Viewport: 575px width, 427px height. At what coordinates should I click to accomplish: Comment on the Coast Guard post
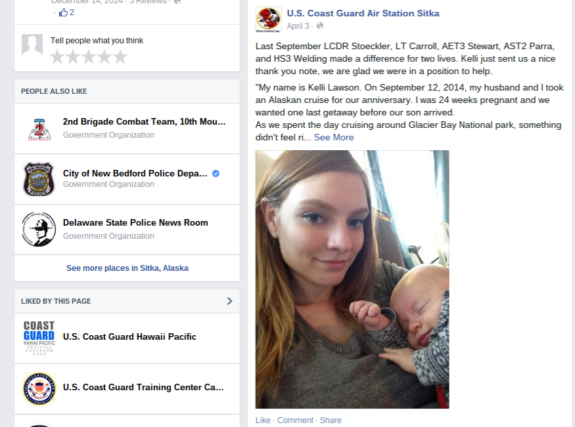point(295,420)
